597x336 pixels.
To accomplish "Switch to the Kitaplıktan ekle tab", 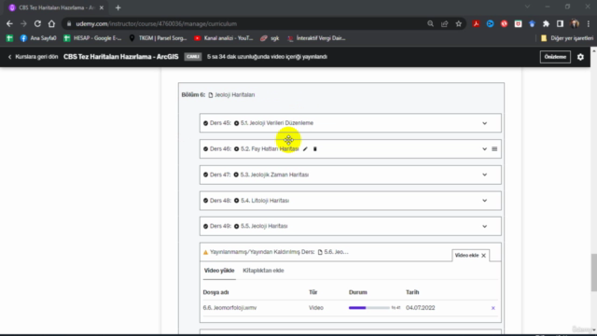I will [263, 271].
